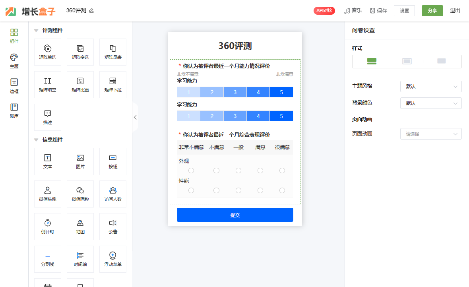This screenshot has width=469, height=287.
Task: Select 一般 radio for 性能
Action: (x=238, y=190)
